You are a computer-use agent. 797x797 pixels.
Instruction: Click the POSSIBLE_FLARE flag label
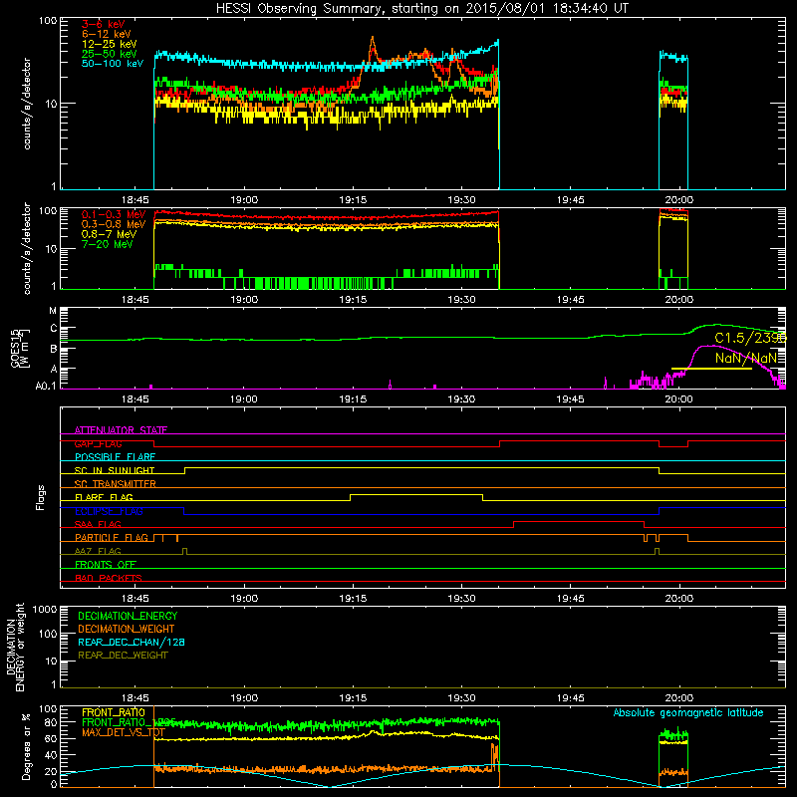click(x=115, y=457)
